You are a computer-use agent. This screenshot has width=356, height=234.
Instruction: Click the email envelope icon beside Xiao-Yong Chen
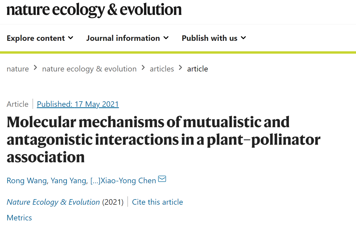(162, 179)
